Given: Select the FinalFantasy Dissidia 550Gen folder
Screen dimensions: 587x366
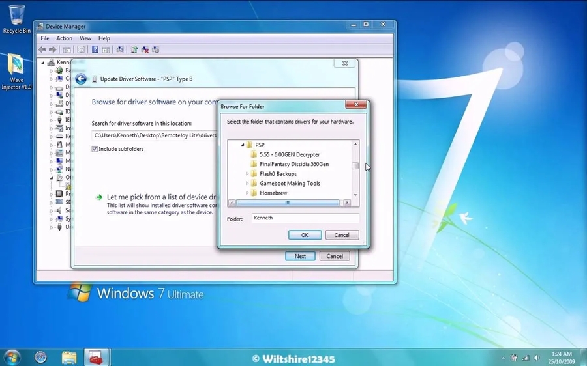Looking at the screenshot, I should coord(293,164).
